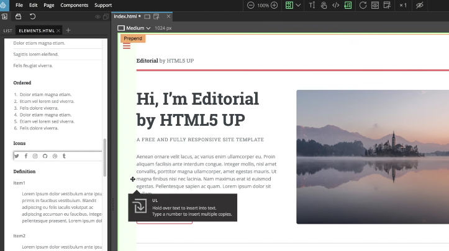Click the undo icon in the left toolbar

coord(33,17)
